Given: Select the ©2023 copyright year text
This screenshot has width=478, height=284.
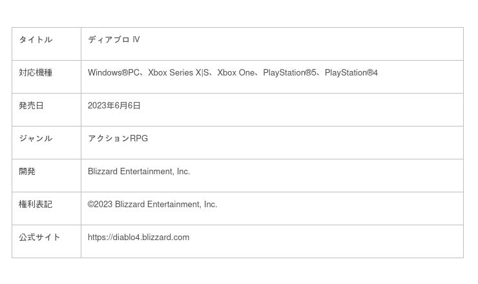Looking at the screenshot, I should 100,205.
